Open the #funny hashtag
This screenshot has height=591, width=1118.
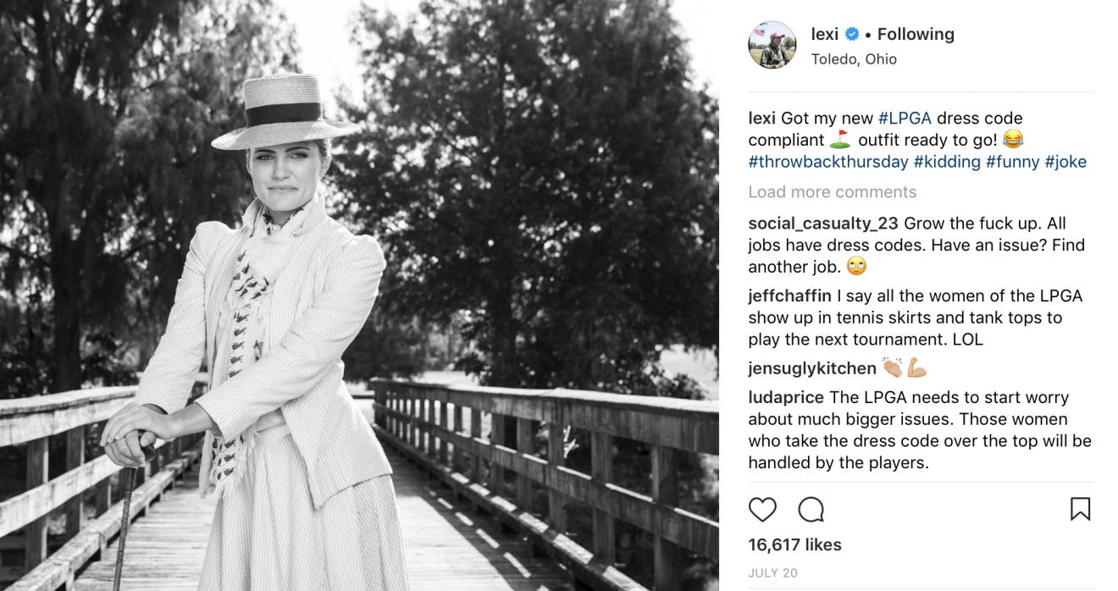click(1012, 162)
